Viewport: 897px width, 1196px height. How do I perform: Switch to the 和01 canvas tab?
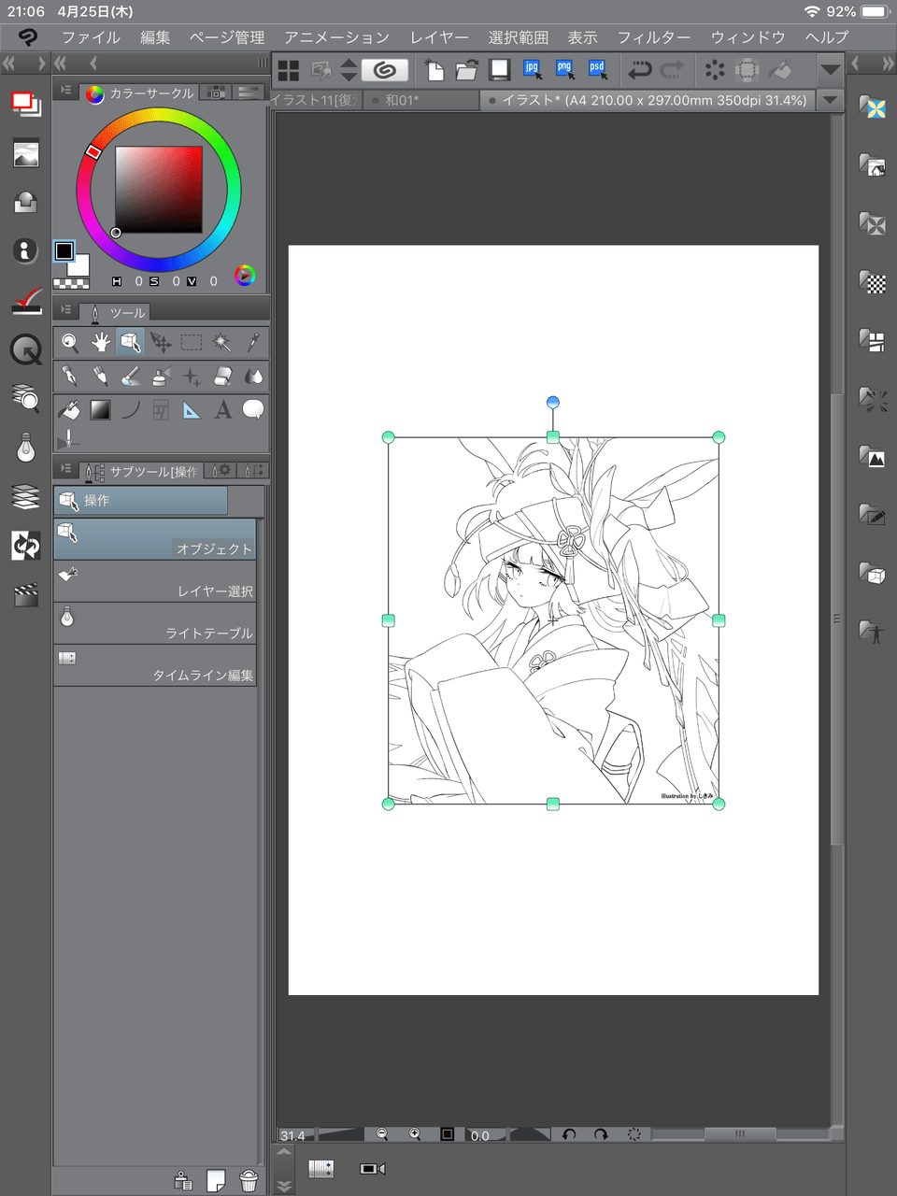point(403,100)
